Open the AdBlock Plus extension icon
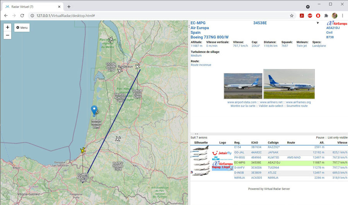 pos(310,15)
